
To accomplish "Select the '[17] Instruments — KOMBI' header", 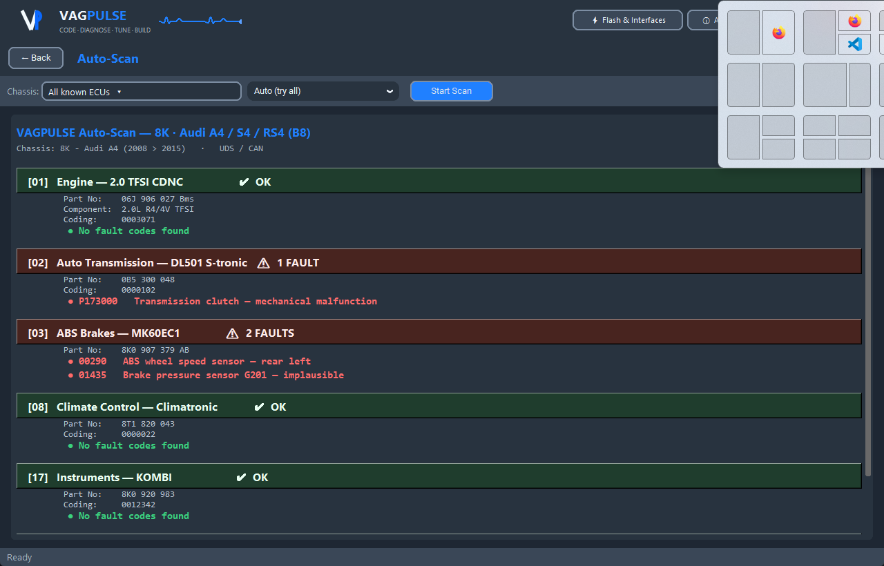I will pos(439,477).
